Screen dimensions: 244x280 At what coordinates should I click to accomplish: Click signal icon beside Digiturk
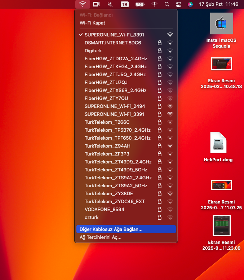click(x=170, y=51)
